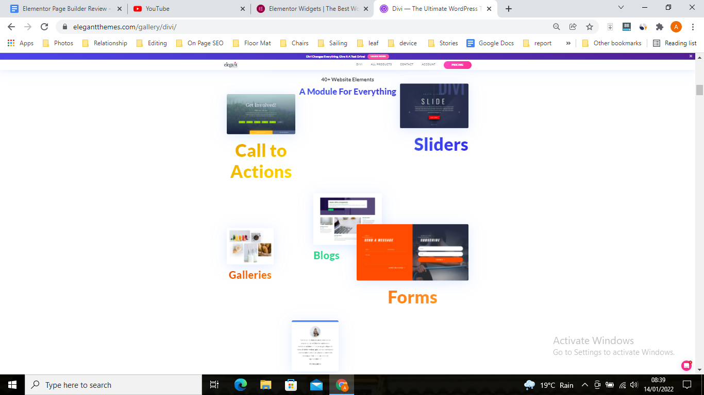The image size is (704, 395).
Task: View site info via the lock icon
Action: coord(65,27)
